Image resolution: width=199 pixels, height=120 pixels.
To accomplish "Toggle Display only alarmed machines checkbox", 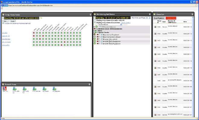I will 95,22.
